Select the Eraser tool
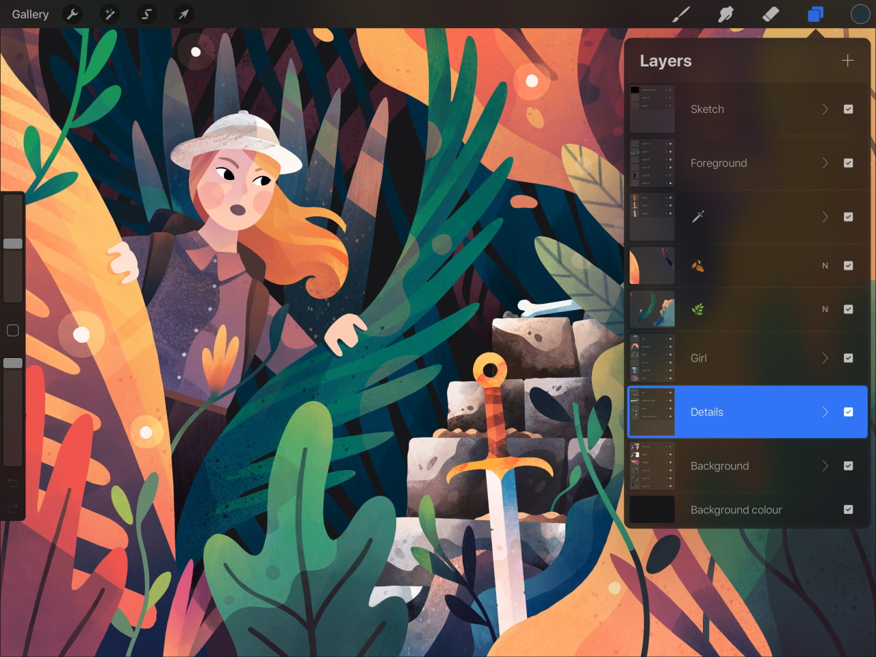Screen dimensions: 876x657 pos(770,14)
